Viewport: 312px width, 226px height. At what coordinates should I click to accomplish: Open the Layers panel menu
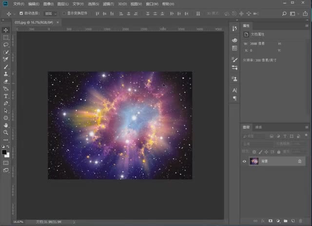pyautogui.click(x=307, y=127)
